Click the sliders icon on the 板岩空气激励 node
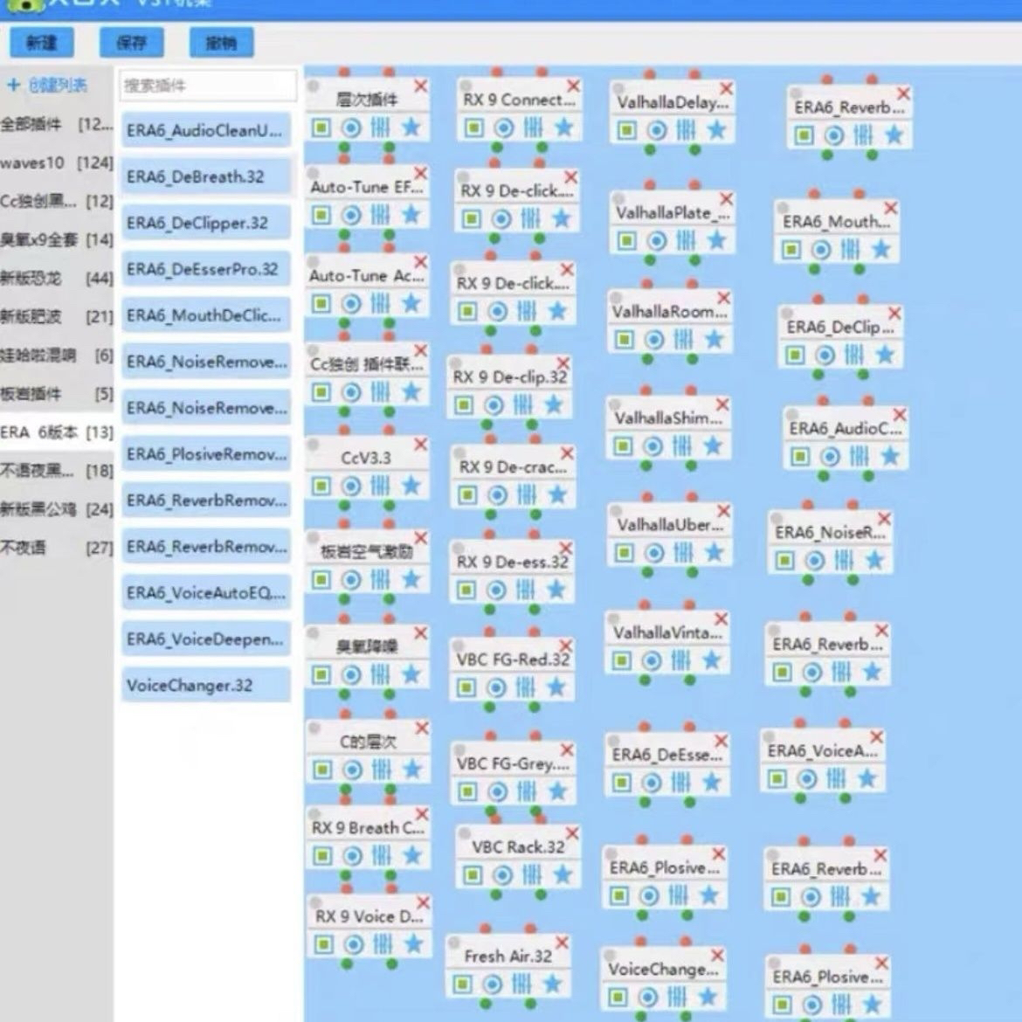Screen dimensions: 1022x1022 pos(380,579)
